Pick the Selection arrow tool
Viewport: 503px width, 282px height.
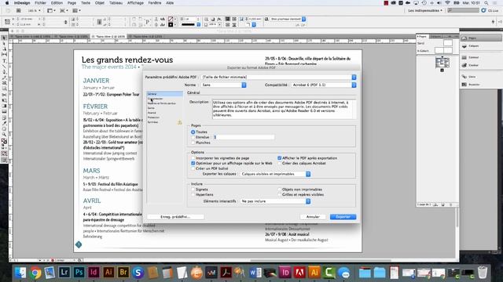(4, 38)
